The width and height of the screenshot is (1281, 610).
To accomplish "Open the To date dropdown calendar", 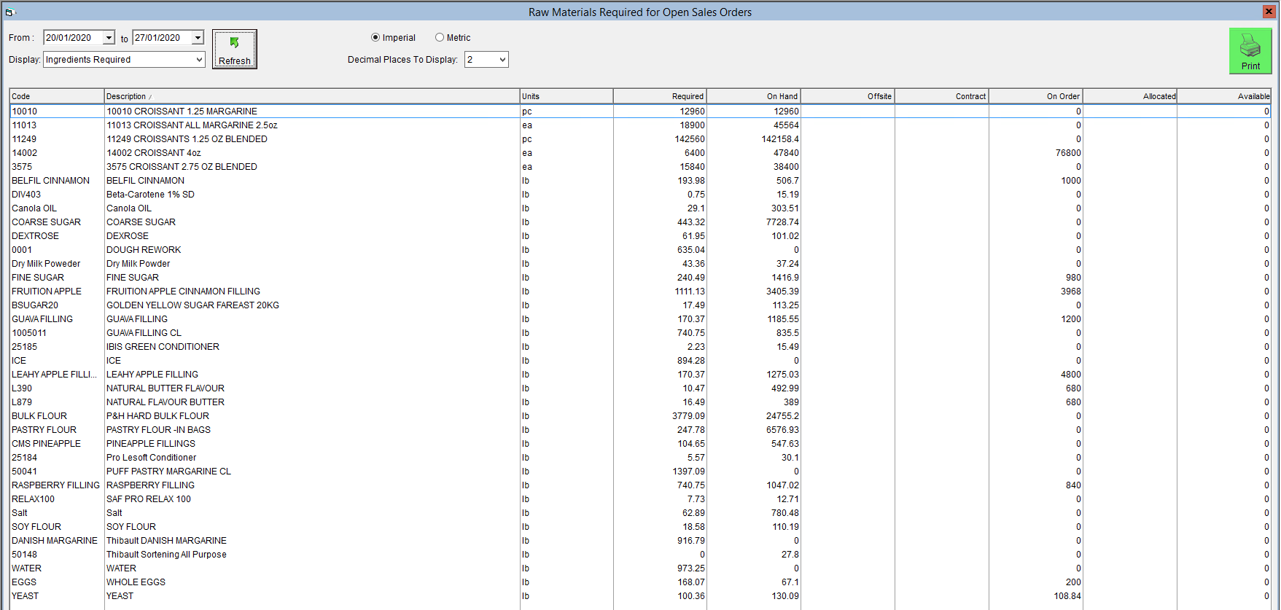I will [x=198, y=38].
